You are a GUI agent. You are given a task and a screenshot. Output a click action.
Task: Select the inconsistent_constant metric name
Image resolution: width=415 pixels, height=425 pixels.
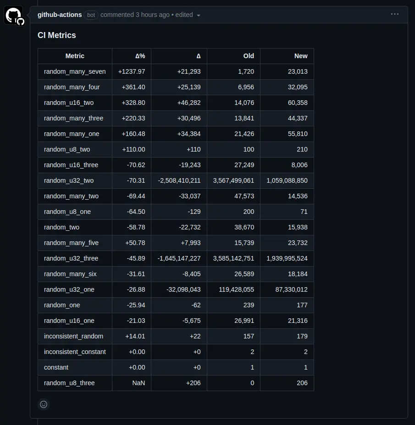pos(75,352)
